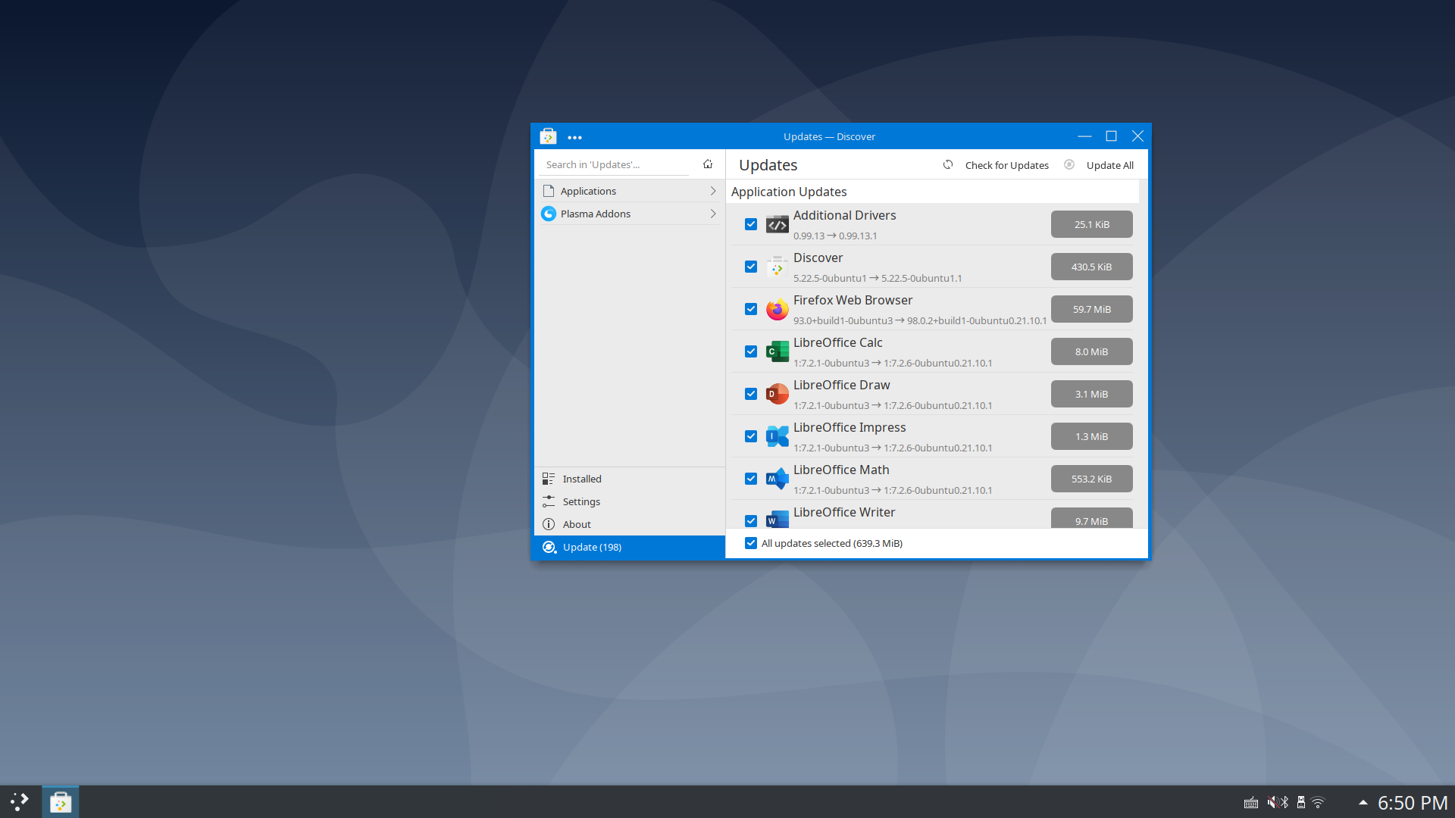1455x818 pixels.
Task: Click the Bluetooth tray icon
Action: click(x=1284, y=803)
